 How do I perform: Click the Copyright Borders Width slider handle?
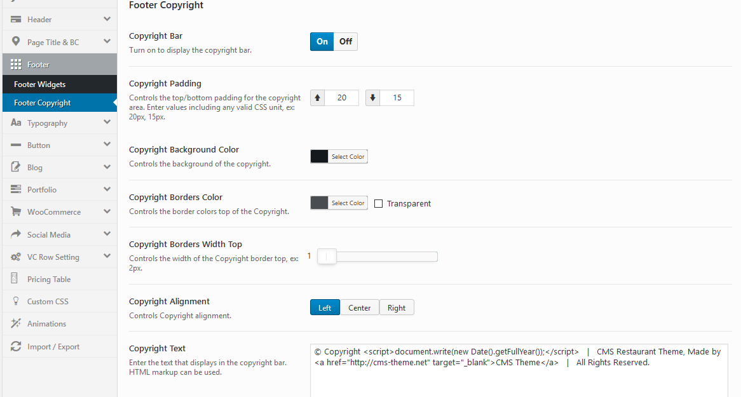pos(327,257)
